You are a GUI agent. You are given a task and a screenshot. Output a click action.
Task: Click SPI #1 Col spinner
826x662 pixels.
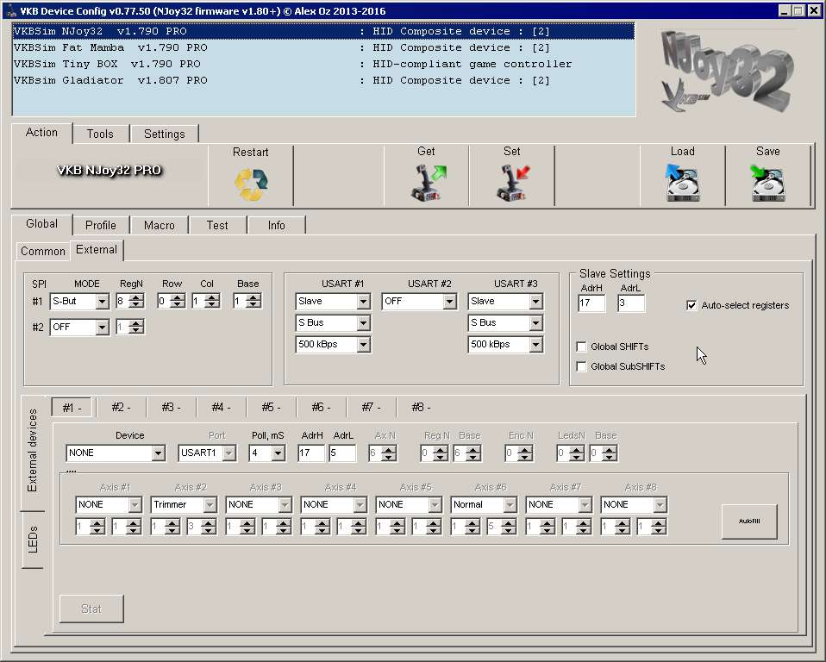click(206, 301)
